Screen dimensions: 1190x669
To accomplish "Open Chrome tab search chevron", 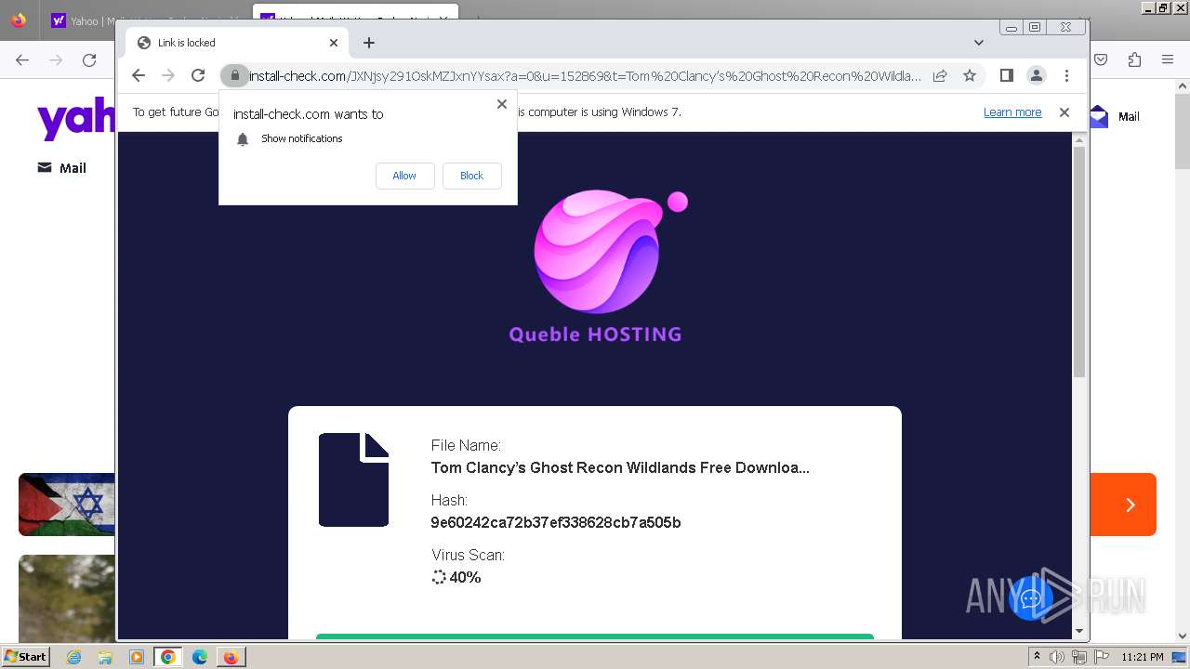I will click(979, 43).
